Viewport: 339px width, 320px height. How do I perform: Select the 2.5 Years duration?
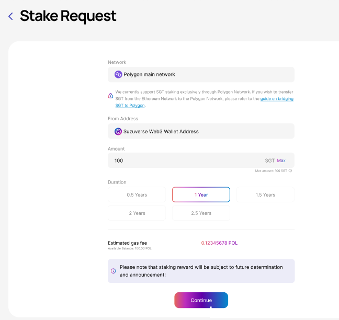tap(201, 213)
